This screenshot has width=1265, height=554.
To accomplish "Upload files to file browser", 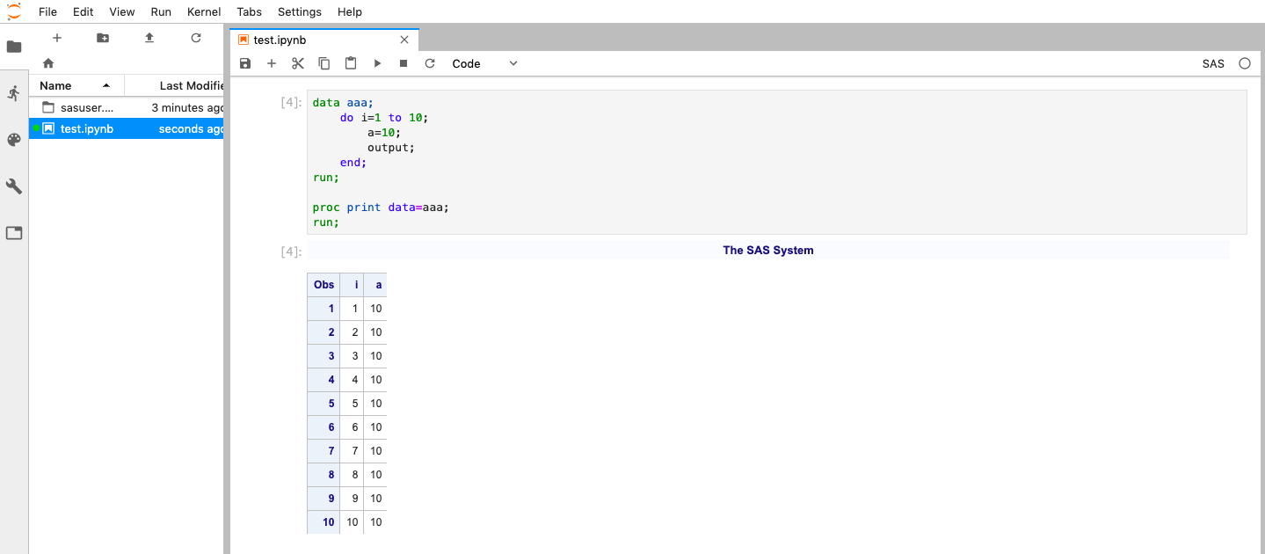I will tap(149, 38).
